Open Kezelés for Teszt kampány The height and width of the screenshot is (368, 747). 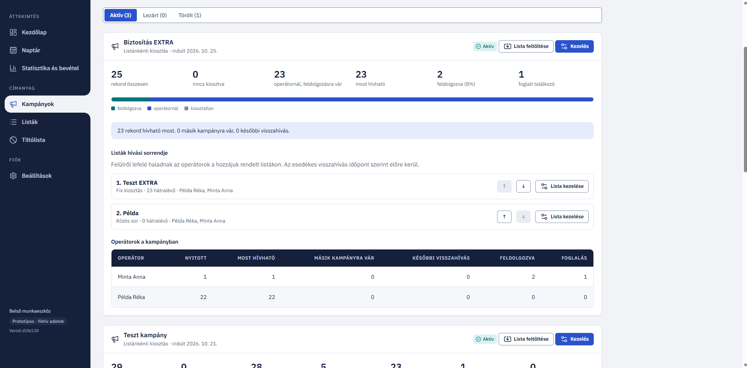click(574, 339)
